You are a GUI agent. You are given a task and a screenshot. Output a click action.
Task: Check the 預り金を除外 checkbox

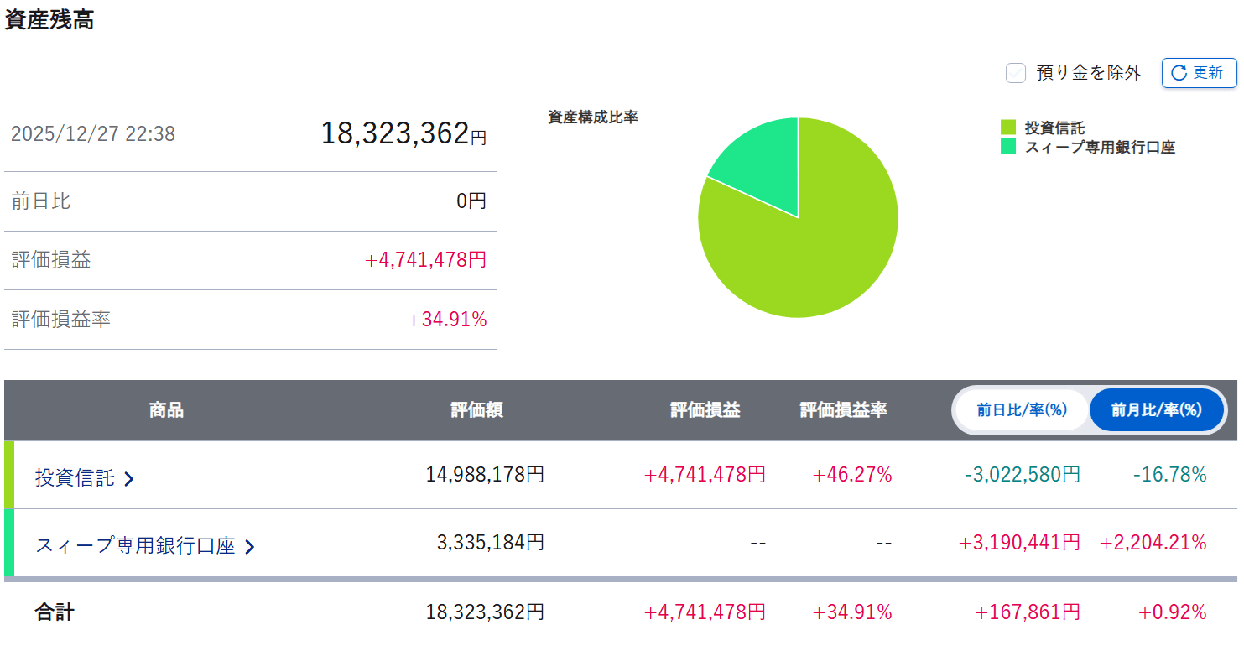coord(1016,73)
